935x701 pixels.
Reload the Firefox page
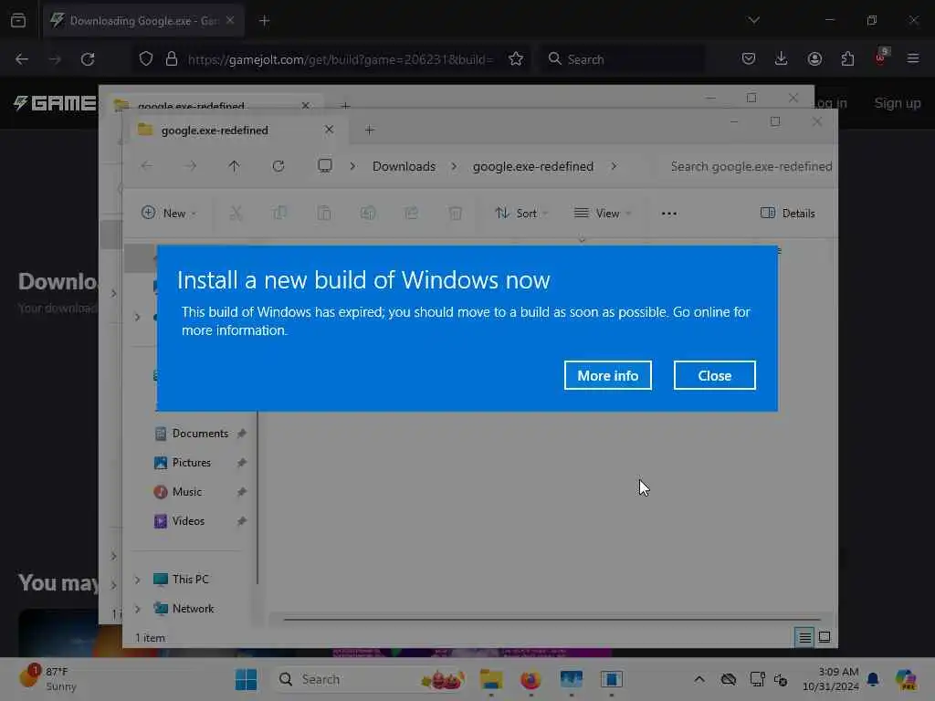point(88,59)
